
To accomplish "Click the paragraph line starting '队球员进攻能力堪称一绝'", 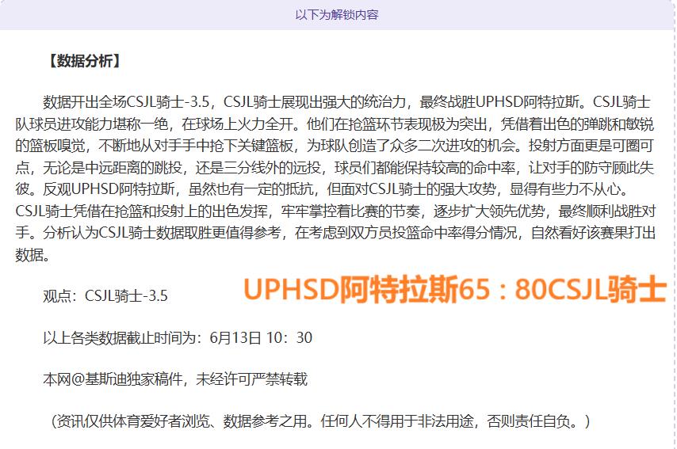I will pyautogui.click(x=335, y=124).
